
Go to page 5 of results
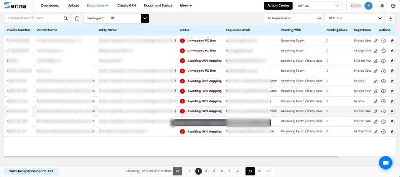point(229,171)
